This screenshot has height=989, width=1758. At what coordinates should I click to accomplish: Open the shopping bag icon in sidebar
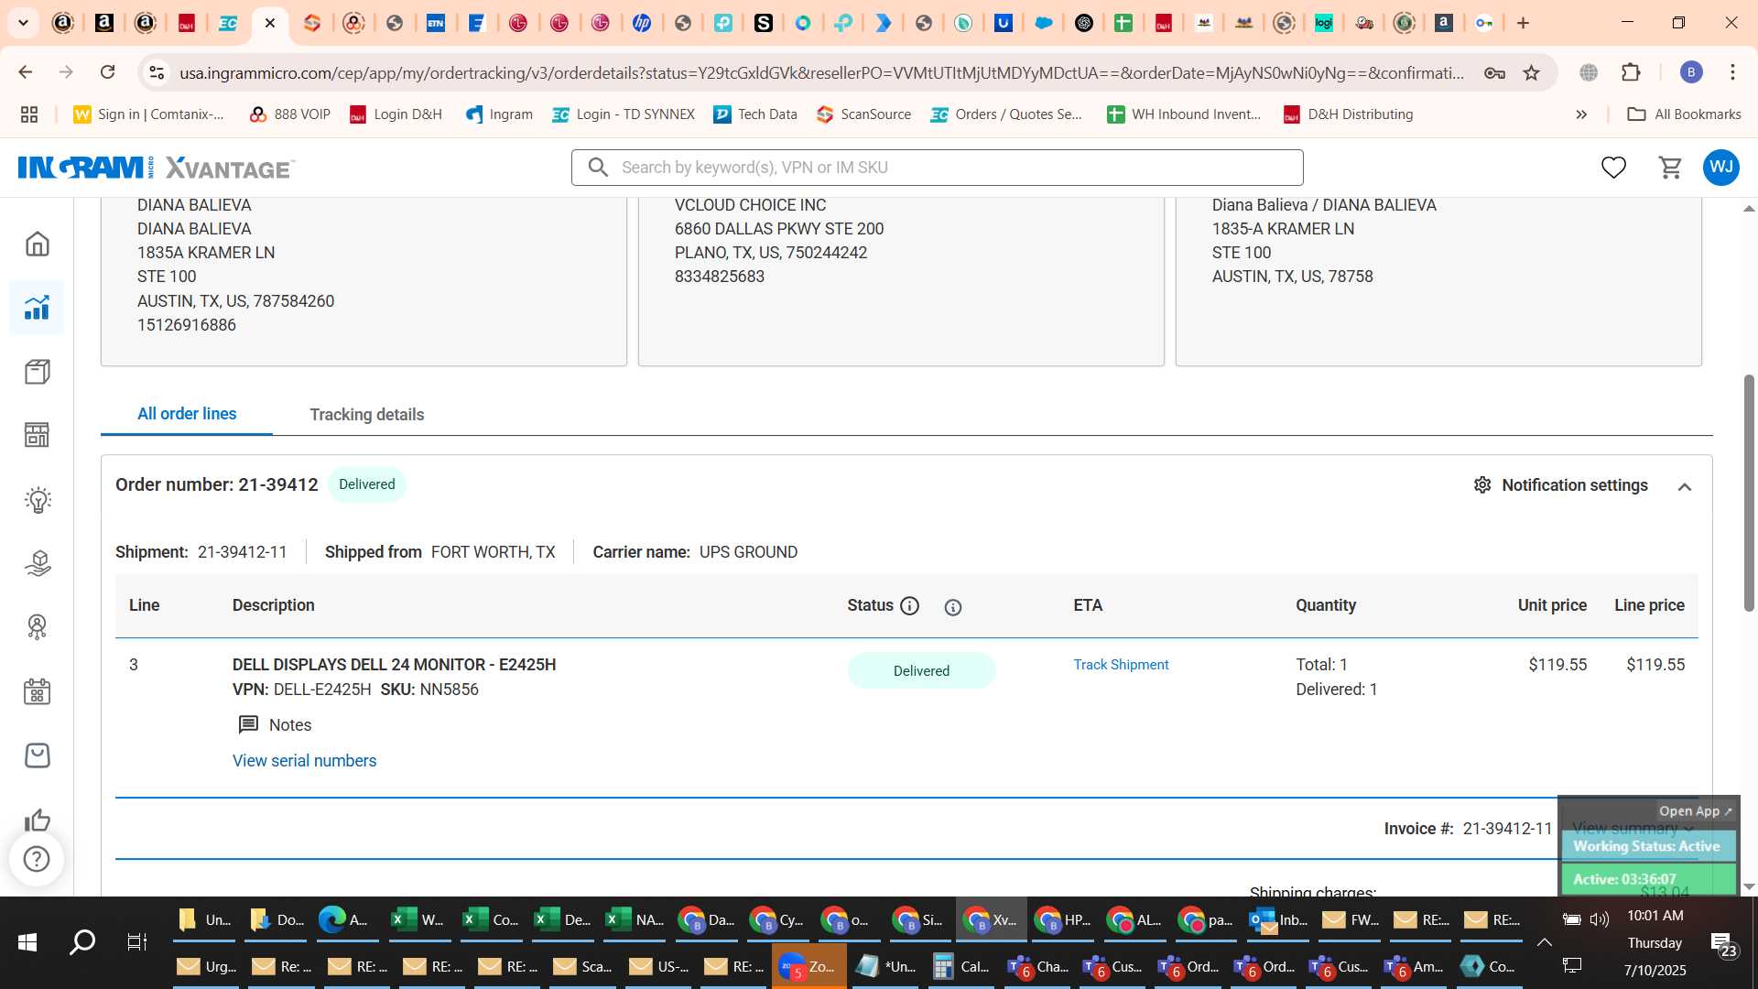pos(37,755)
